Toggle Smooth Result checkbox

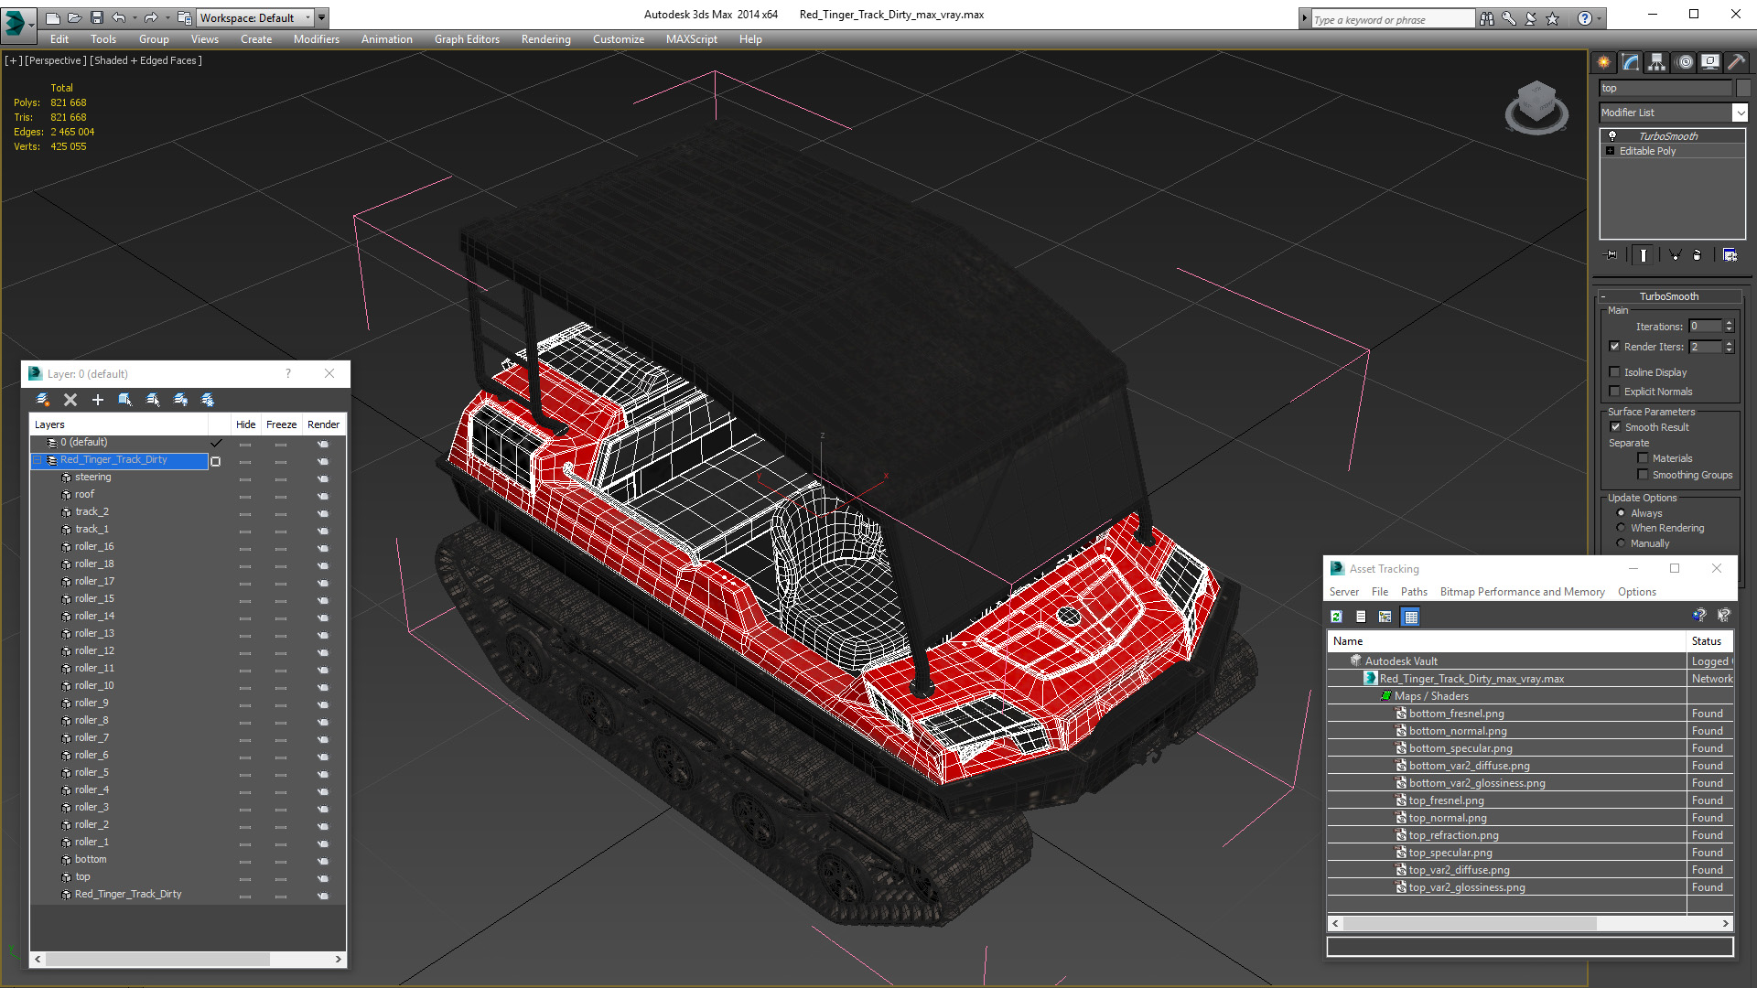[x=1616, y=426]
